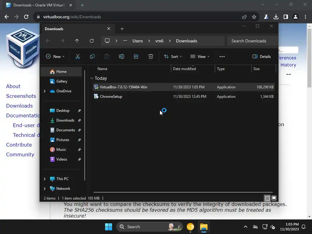Click the taskbar Search box
The image size is (312, 234).
click(x=149, y=227)
